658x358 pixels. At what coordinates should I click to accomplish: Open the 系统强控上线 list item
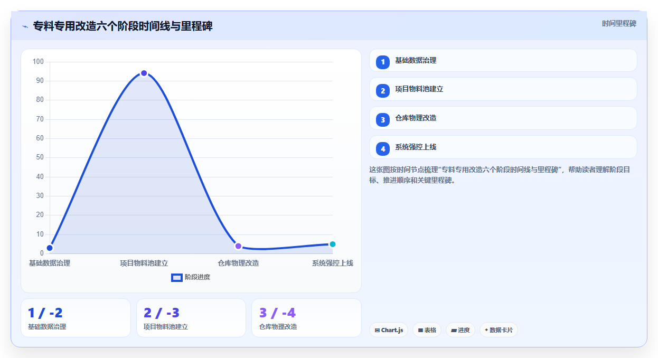pyautogui.click(x=503, y=147)
